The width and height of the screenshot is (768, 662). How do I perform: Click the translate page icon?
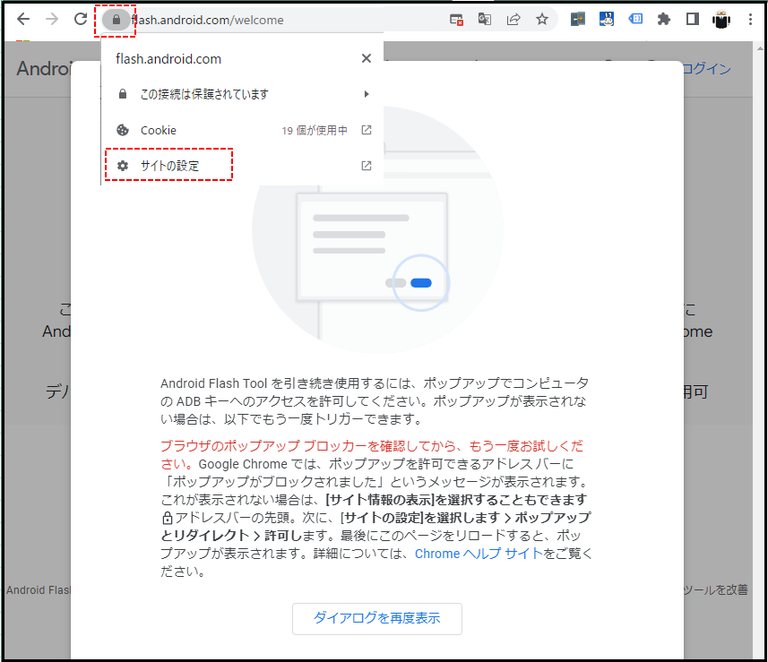click(485, 19)
